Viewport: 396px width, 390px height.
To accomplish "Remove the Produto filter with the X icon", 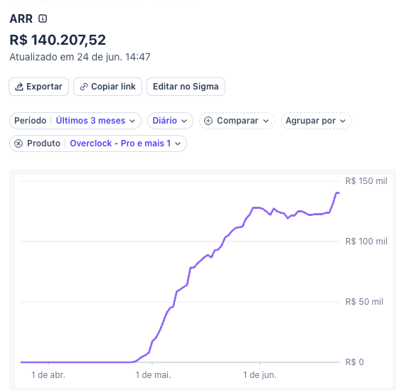I will (x=18, y=143).
